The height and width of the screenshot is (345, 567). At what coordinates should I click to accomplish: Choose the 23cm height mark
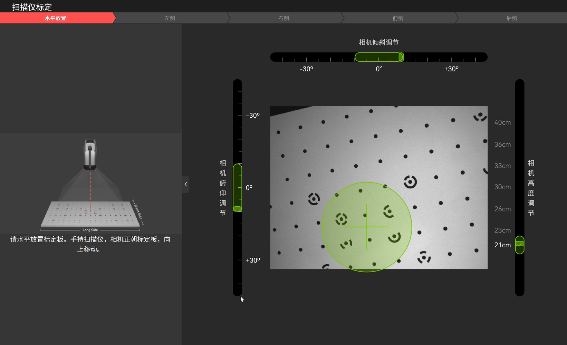(502, 230)
